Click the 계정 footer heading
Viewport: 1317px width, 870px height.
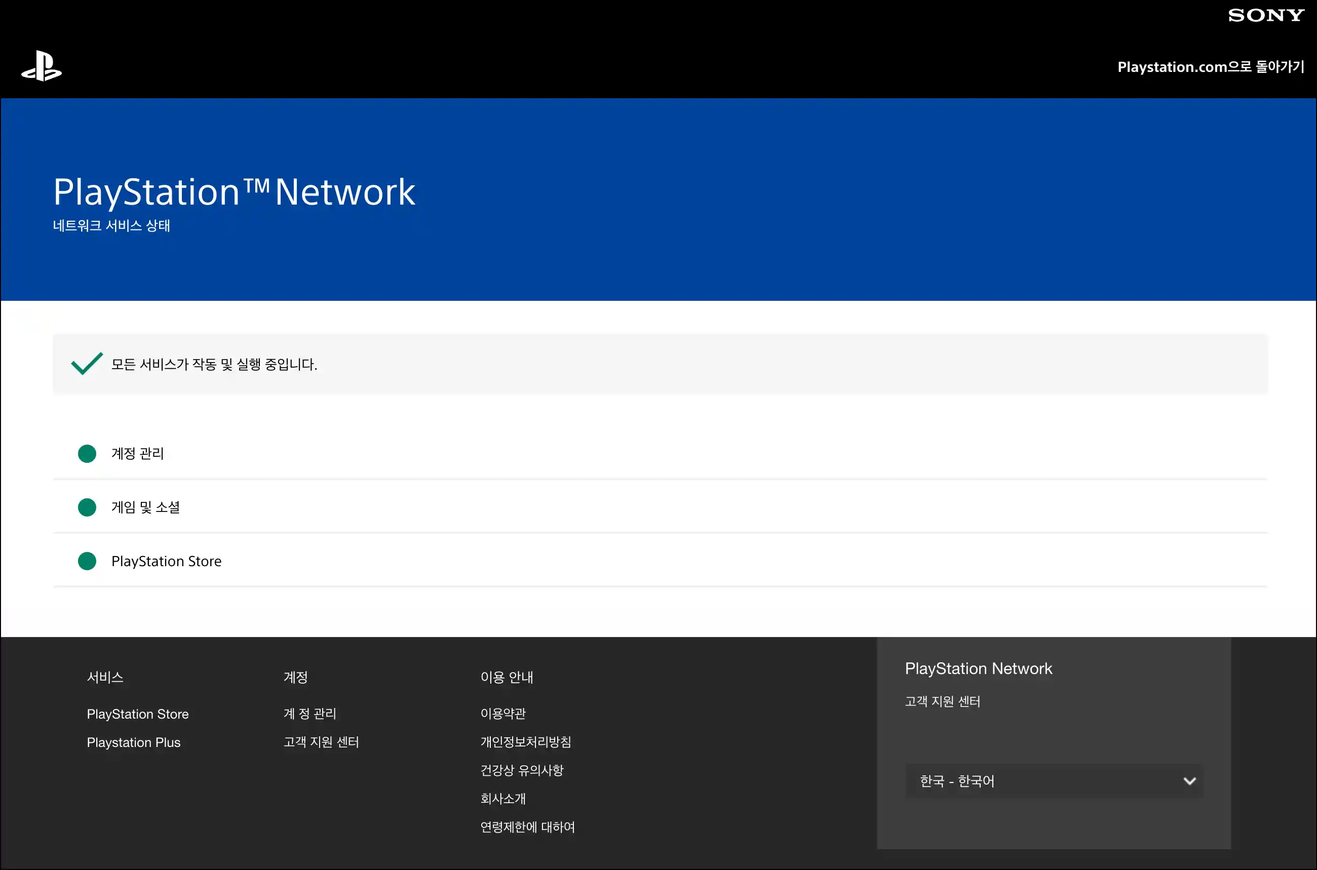295,677
